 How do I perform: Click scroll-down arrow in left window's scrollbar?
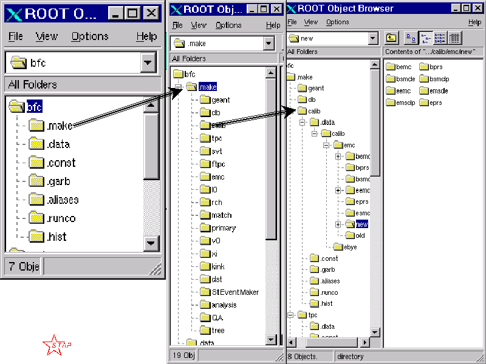[151, 243]
